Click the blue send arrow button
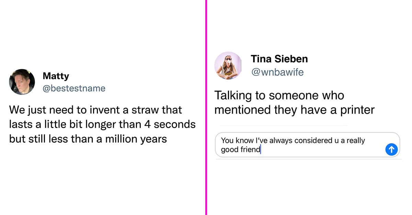 pos(391,149)
